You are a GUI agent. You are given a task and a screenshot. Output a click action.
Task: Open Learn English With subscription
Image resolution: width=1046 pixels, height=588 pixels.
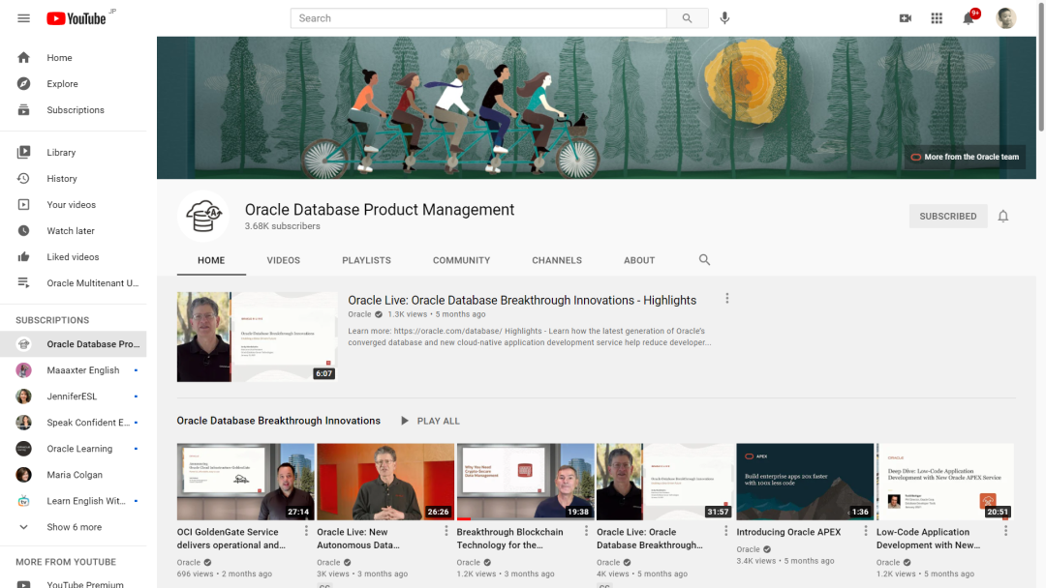point(74,501)
